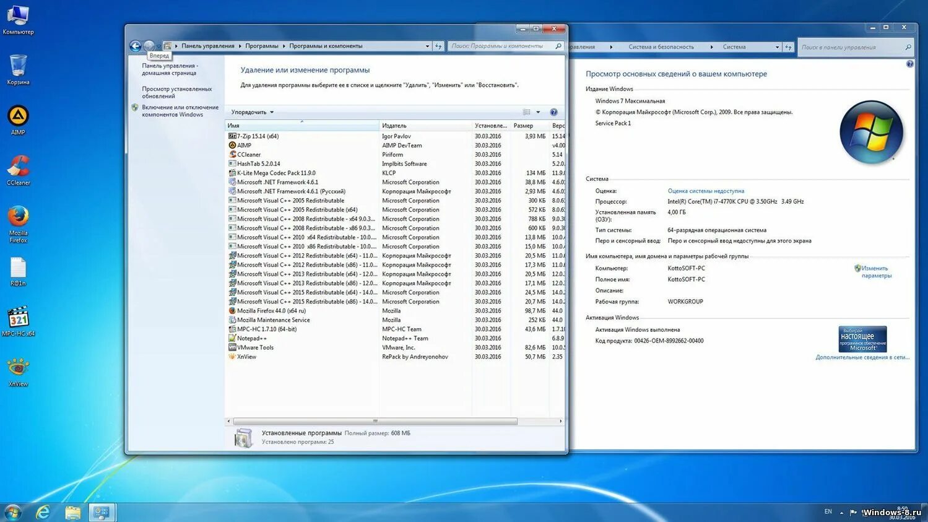Click the horizontal scrollbar of program list
Screen dimensions: 928x522
(375, 421)
